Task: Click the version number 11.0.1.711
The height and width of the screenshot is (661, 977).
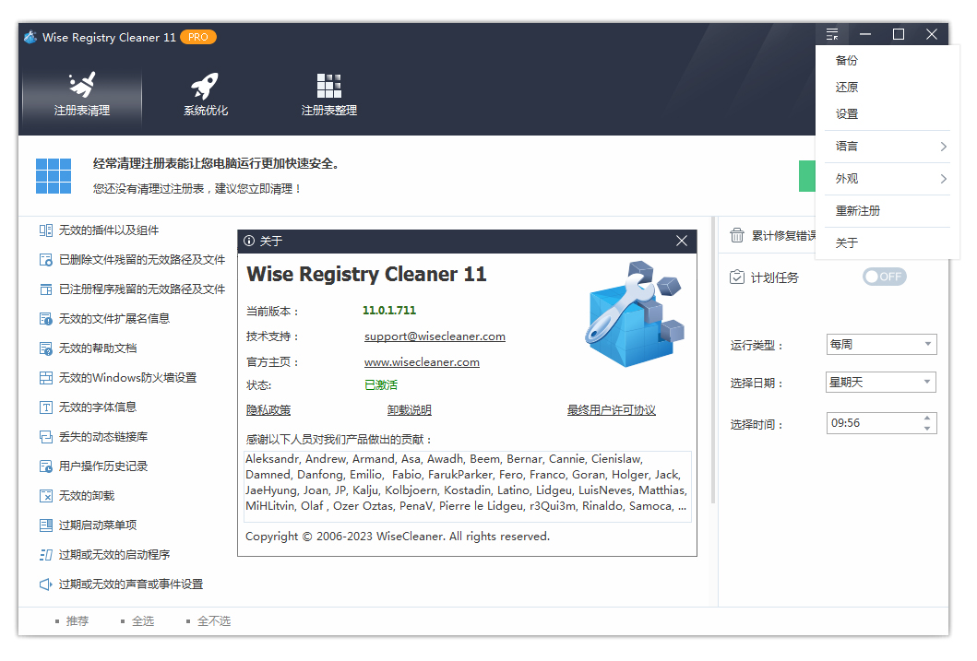Action: [x=389, y=311]
